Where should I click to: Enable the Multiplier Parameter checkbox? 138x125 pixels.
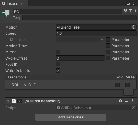(x=108, y=39)
